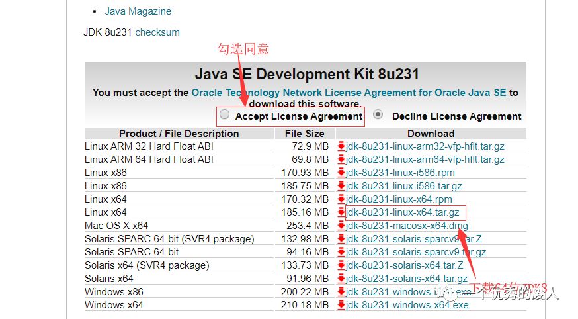
Task: Download jdk-8u231-solaris-sparcv9.tar.Z
Action: pos(413,239)
